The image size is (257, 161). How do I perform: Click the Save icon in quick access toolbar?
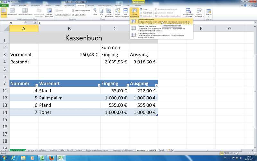[5, 2]
